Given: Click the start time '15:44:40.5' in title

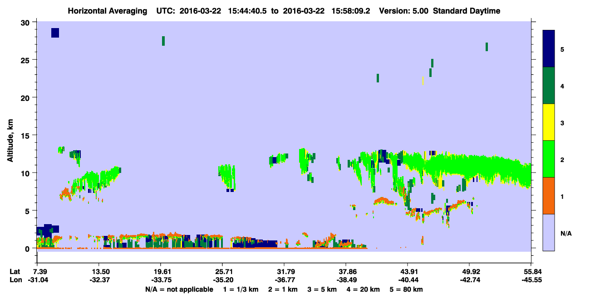Looking at the screenshot, I should pos(248,11).
